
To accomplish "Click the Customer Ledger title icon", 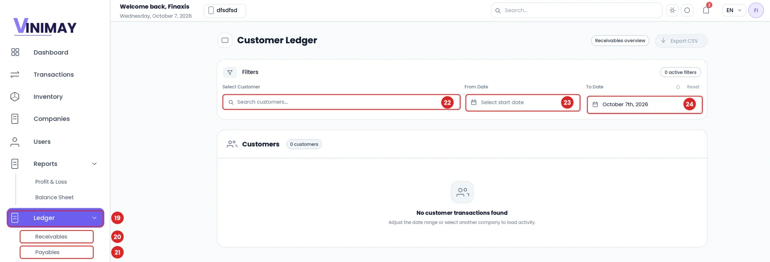I will (225, 40).
